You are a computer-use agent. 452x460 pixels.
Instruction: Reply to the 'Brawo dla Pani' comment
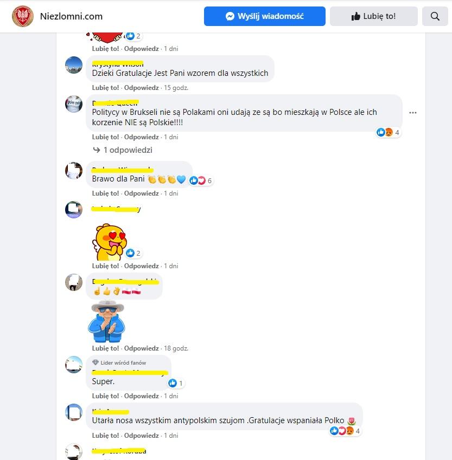[x=142, y=193]
